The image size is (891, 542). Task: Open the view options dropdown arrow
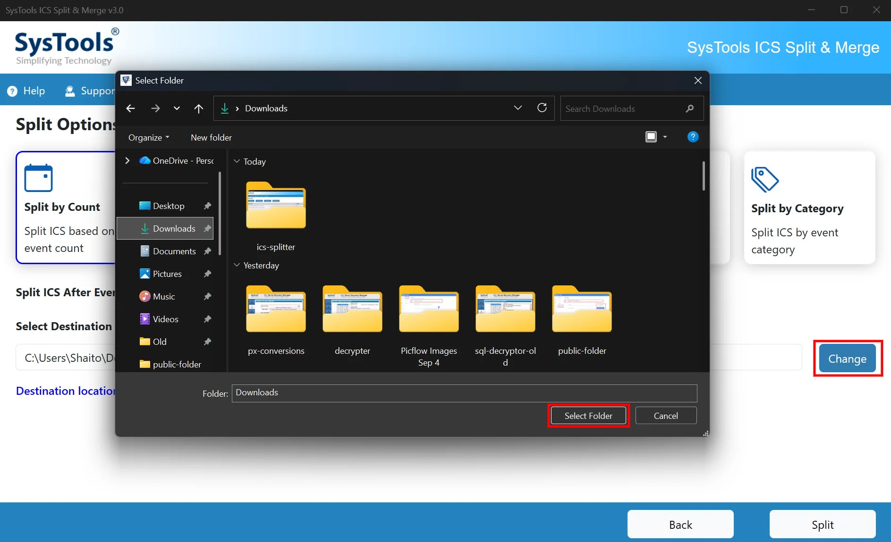[x=665, y=137]
